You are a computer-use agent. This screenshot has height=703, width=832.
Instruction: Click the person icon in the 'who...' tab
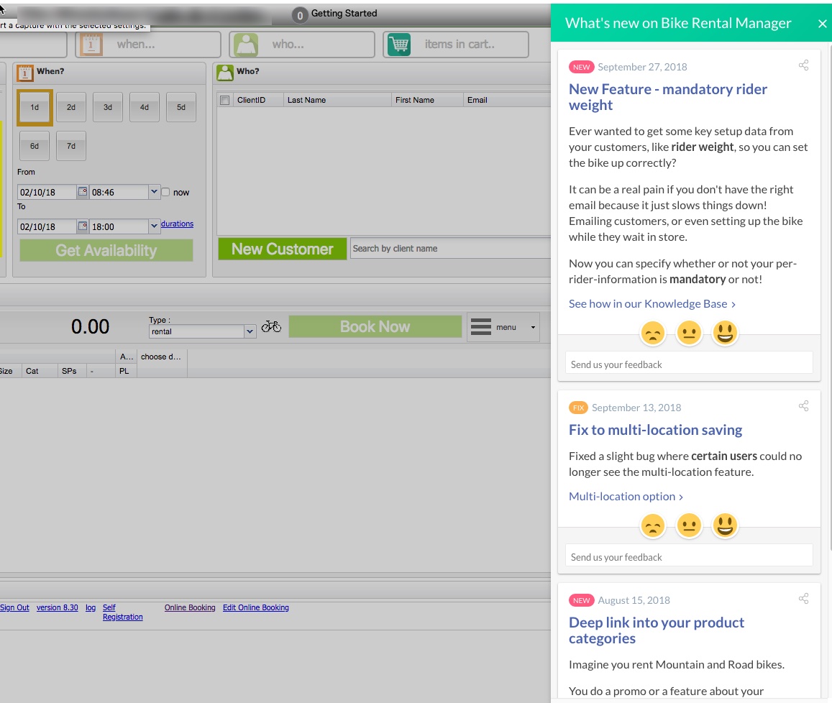click(x=246, y=44)
